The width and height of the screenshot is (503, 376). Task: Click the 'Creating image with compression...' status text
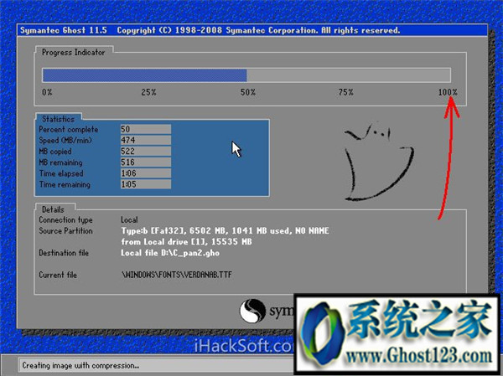pyautogui.click(x=80, y=365)
